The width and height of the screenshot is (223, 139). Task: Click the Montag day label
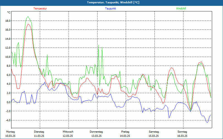tap(10, 132)
